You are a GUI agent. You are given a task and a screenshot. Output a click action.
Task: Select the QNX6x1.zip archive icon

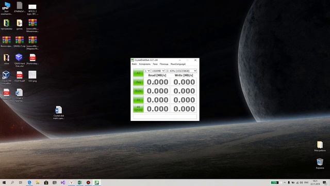[20, 41]
